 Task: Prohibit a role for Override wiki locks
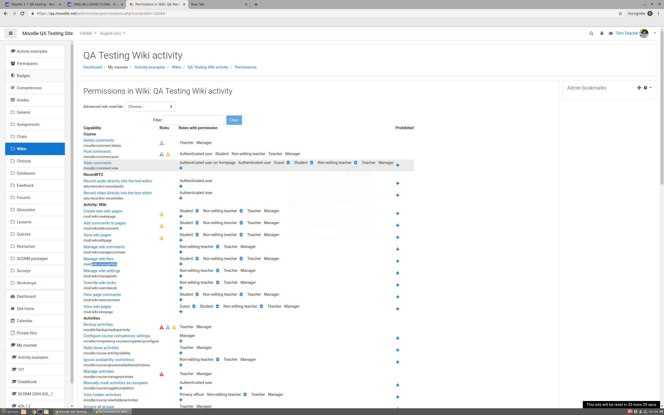pos(398,285)
